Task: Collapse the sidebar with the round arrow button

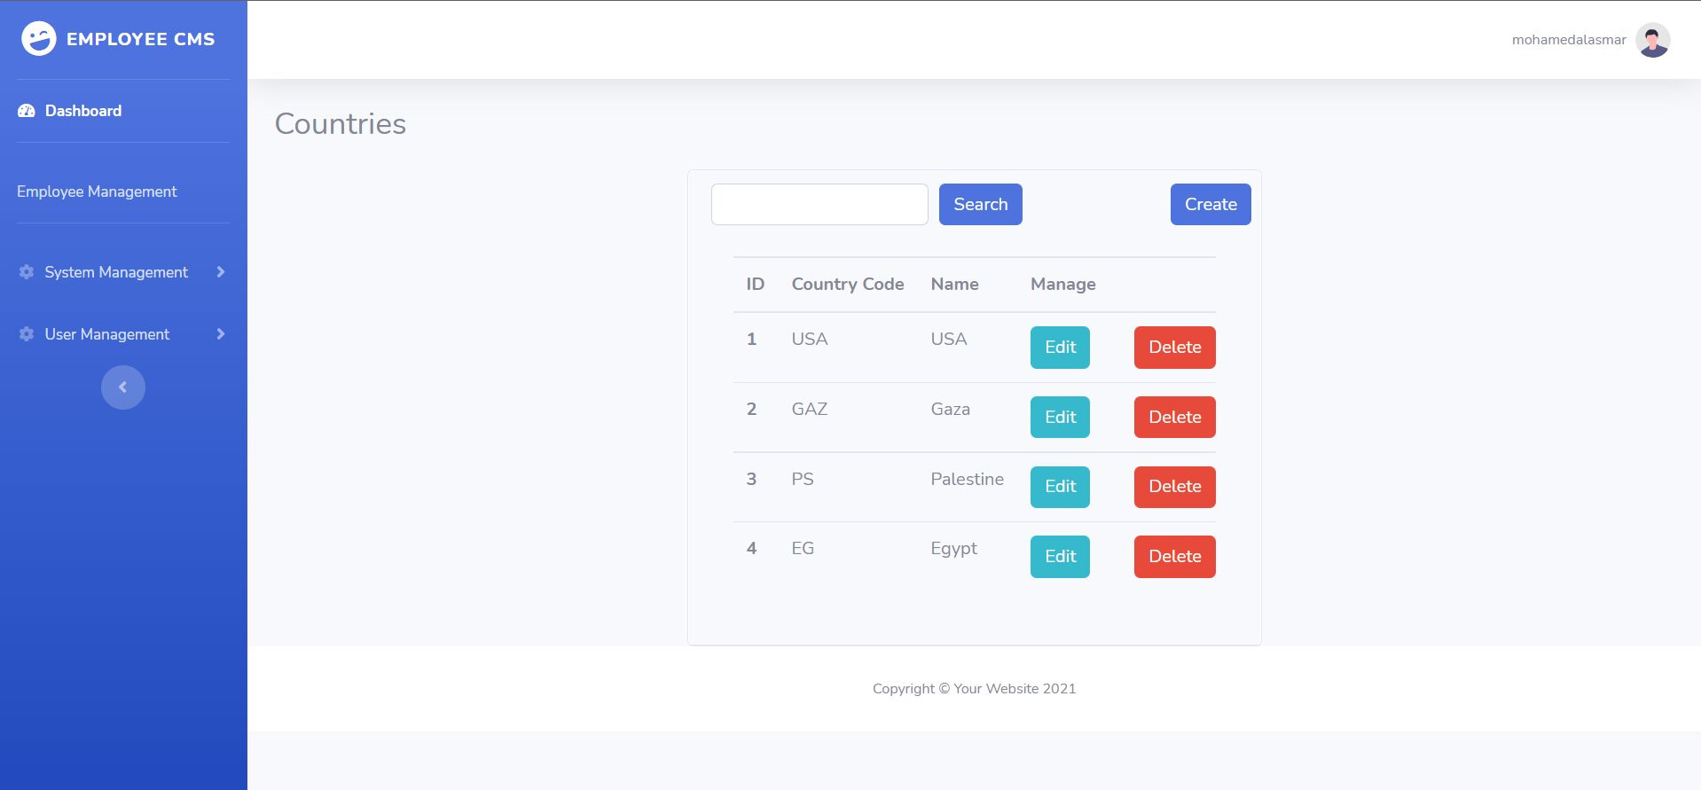Action: tap(123, 387)
